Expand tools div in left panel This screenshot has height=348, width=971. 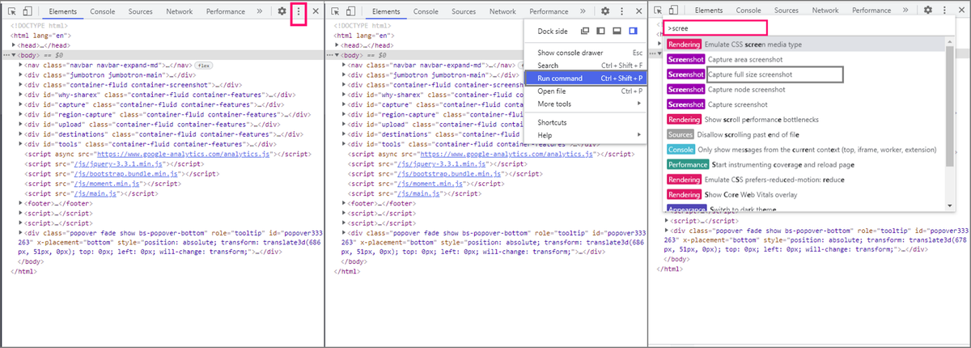pyautogui.click(x=21, y=143)
